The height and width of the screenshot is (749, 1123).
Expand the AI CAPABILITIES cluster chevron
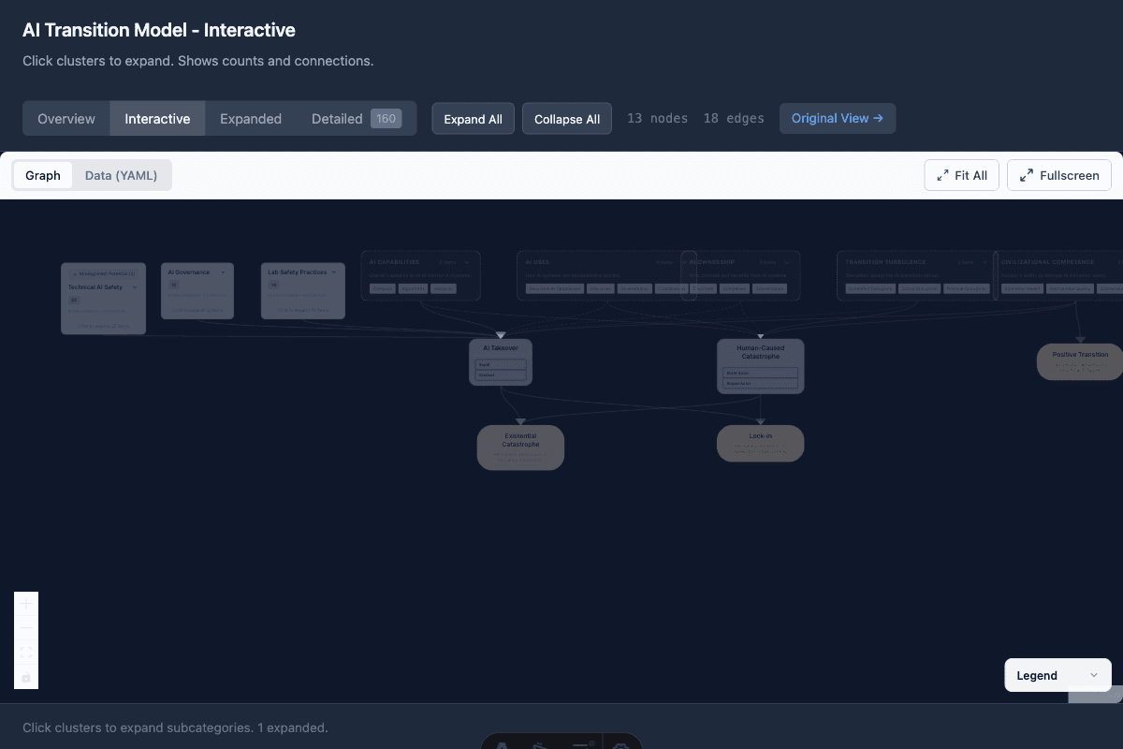(x=467, y=261)
